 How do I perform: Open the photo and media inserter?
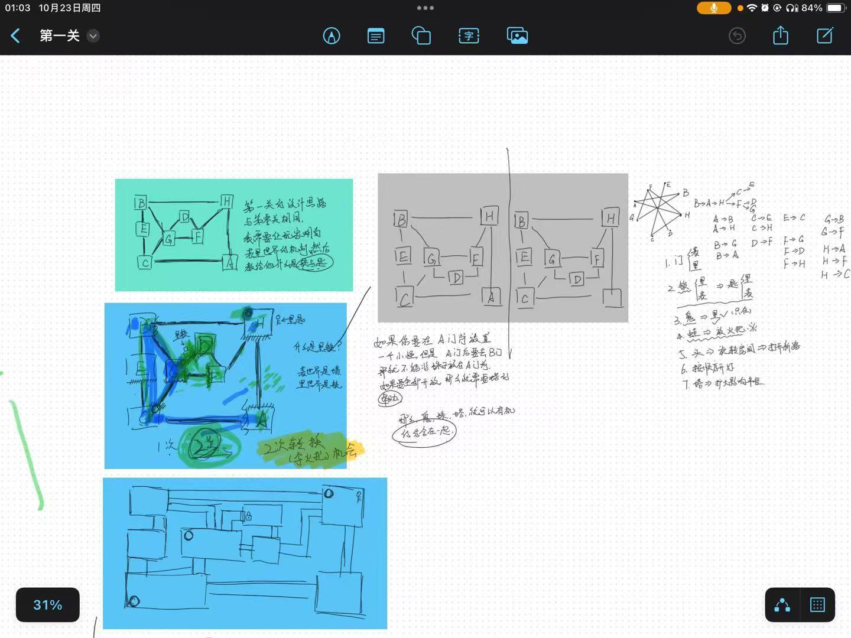pyautogui.click(x=517, y=36)
